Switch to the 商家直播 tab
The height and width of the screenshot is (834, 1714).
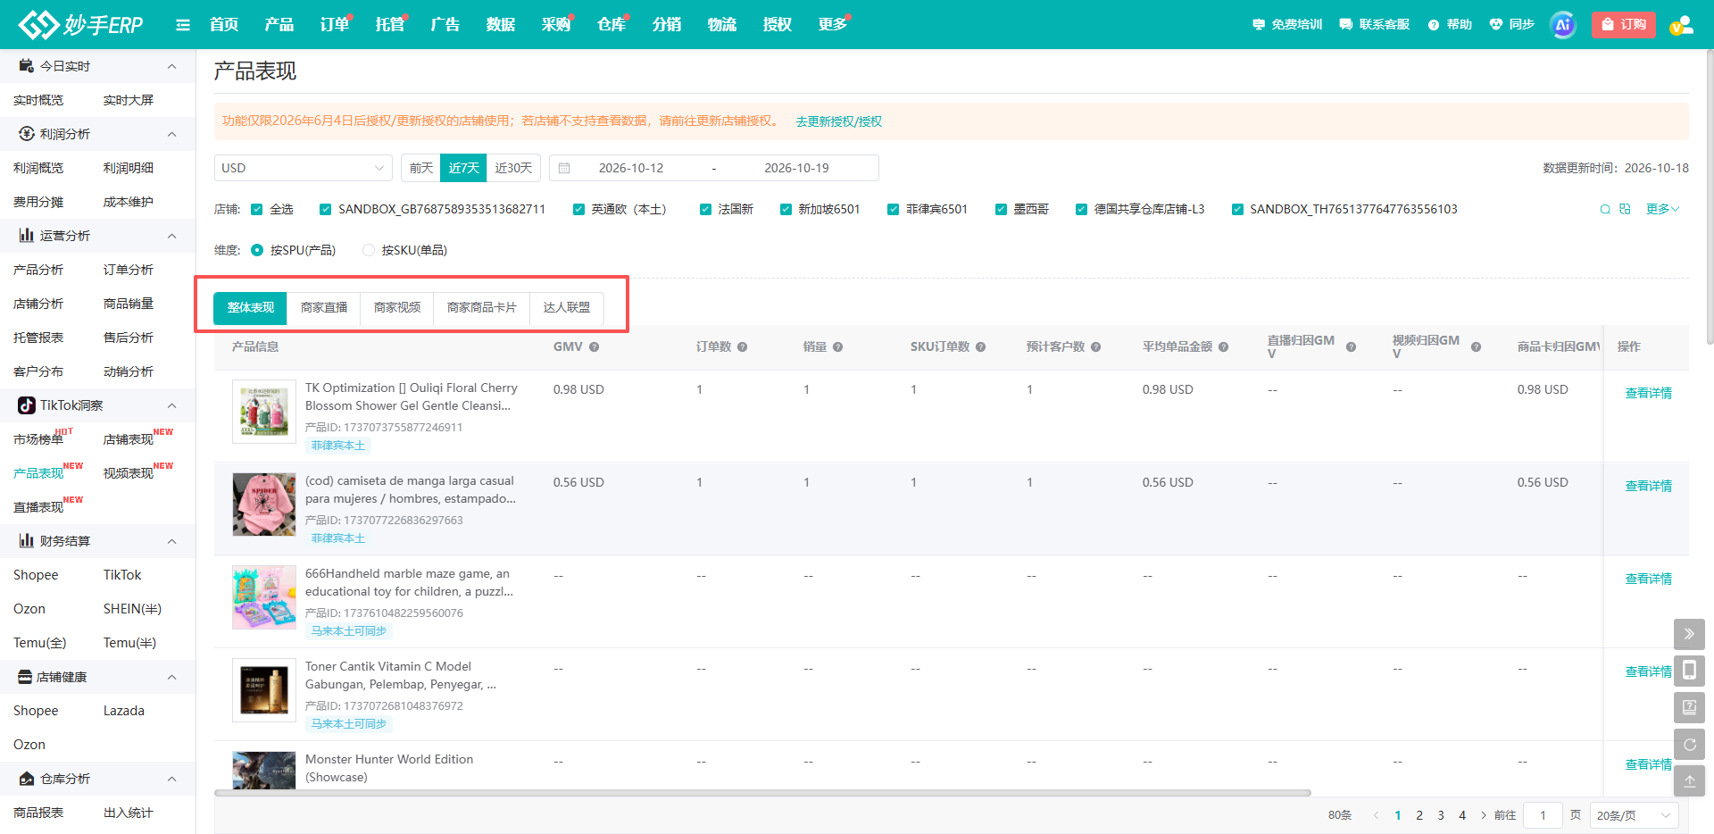[x=324, y=307]
